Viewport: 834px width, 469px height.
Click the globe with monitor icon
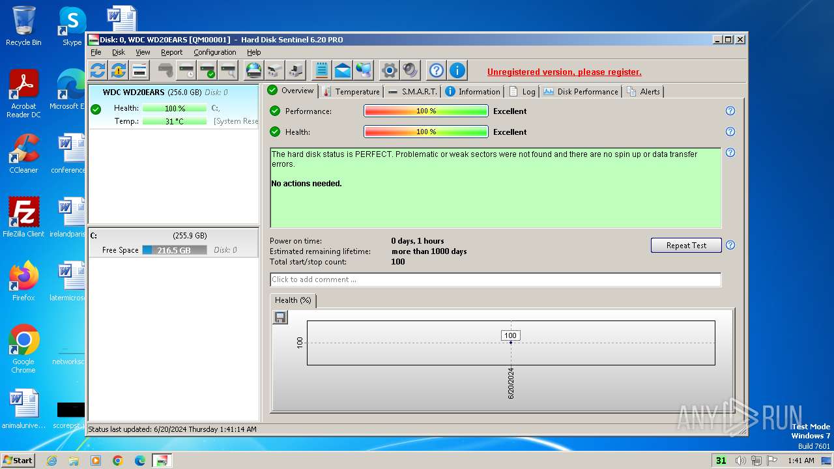click(x=364, y=70)
